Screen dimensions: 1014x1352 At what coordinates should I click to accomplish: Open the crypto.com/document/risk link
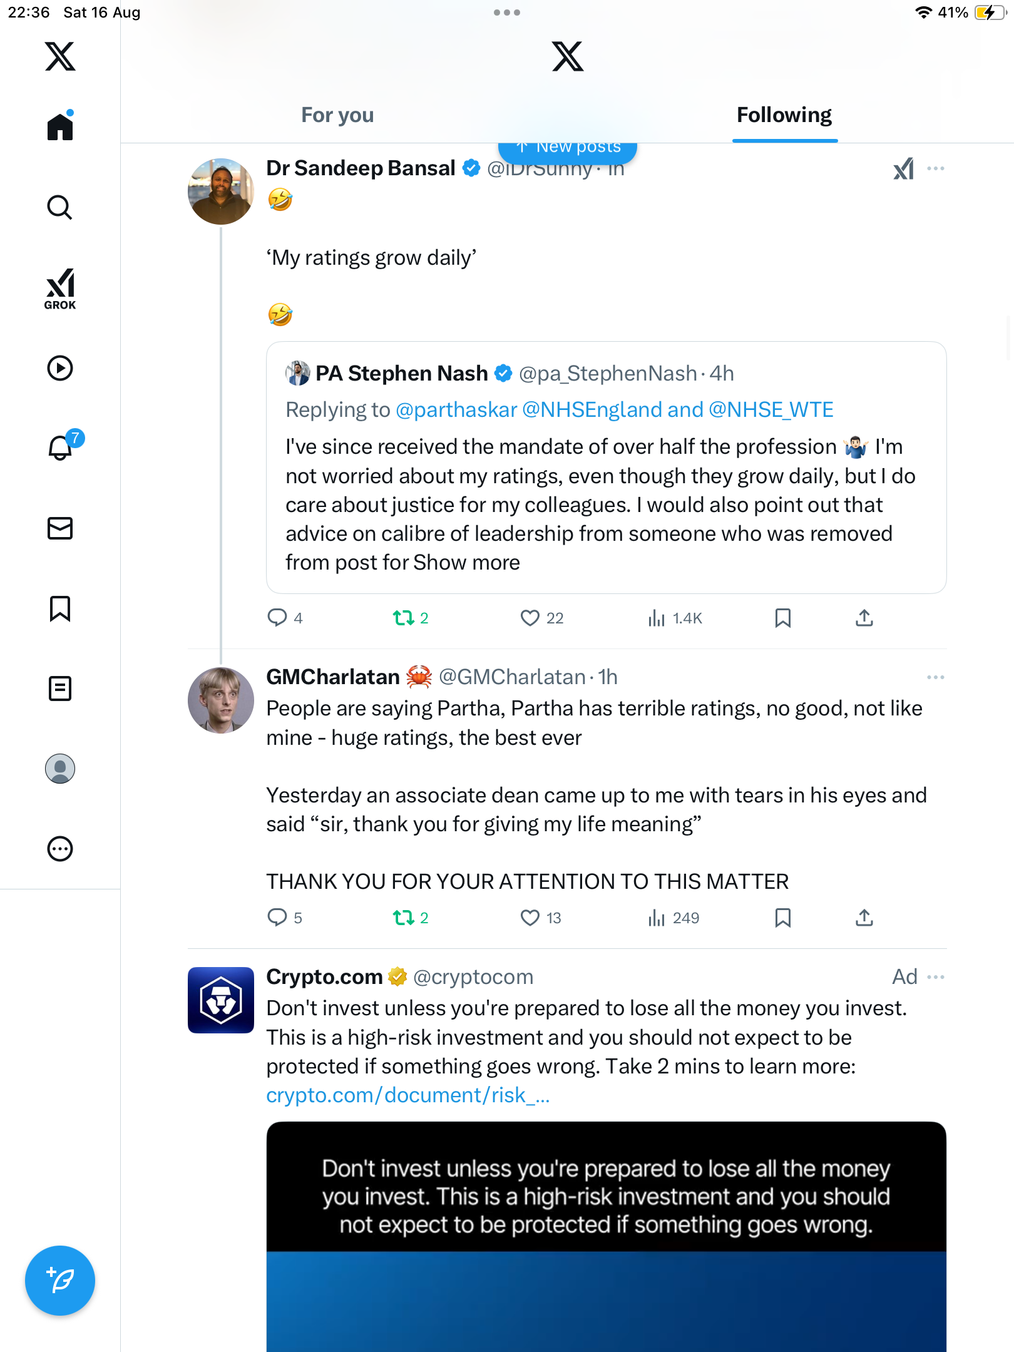point(408,1095)
